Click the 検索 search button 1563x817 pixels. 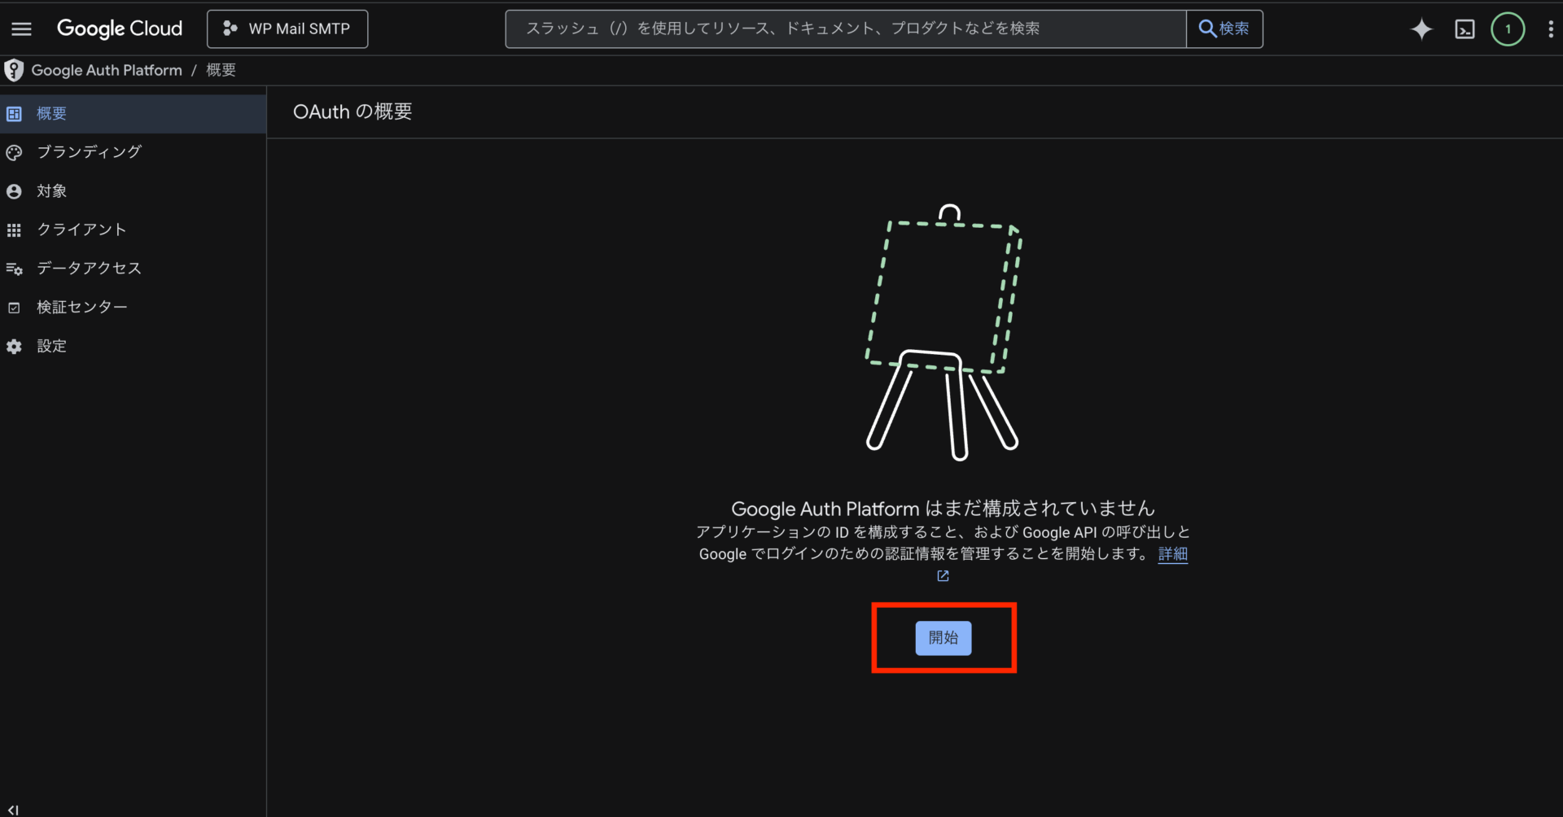(x=1224, y=29)
